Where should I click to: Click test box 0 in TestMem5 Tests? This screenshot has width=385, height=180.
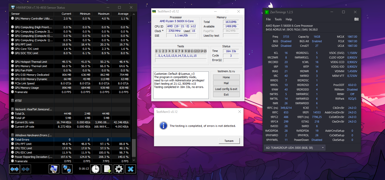point(156,51)
